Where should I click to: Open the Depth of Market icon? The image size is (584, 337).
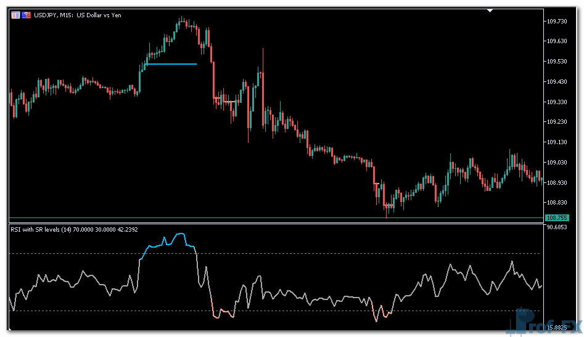(27, 15)
